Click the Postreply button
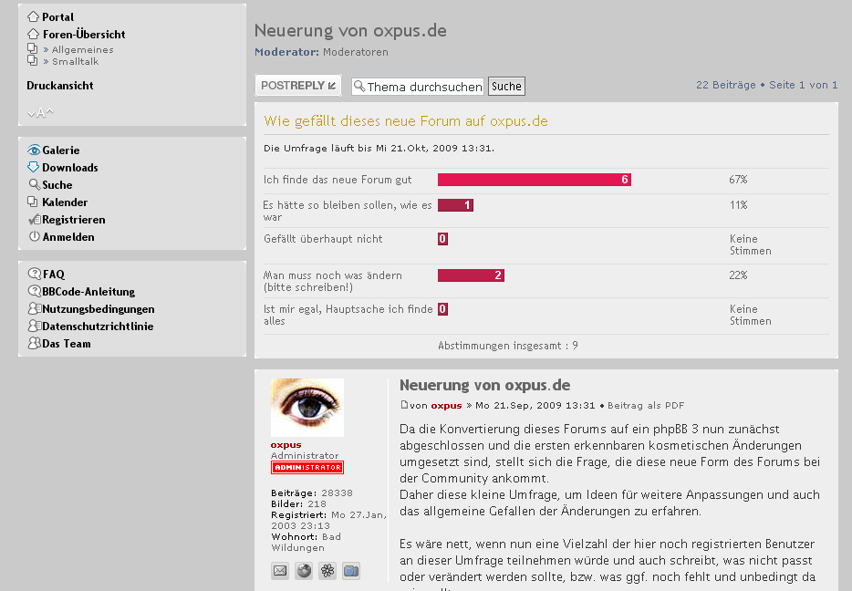 click(297, 86)
